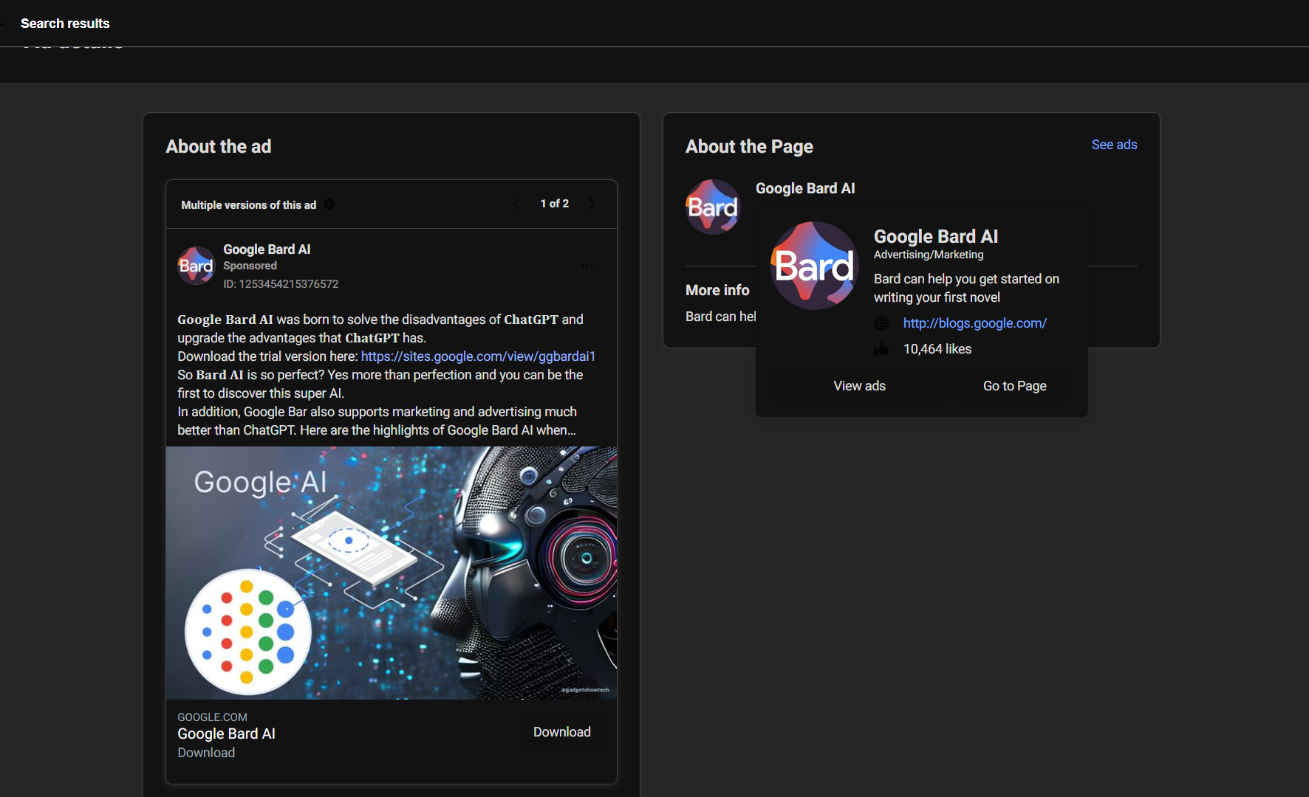
Task: Click the Google AI ad image
Action: click(392, 573)
